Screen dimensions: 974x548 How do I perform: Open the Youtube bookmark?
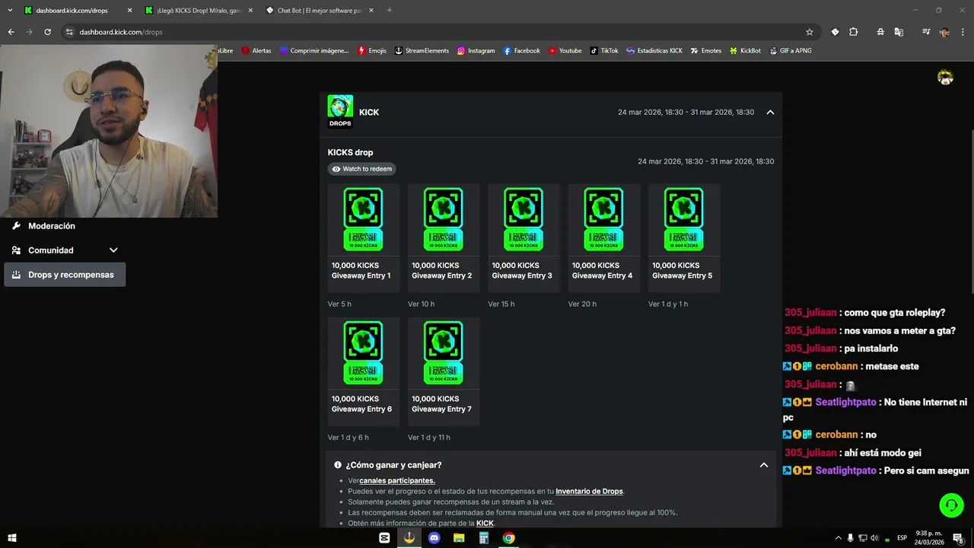click(565, 51)
